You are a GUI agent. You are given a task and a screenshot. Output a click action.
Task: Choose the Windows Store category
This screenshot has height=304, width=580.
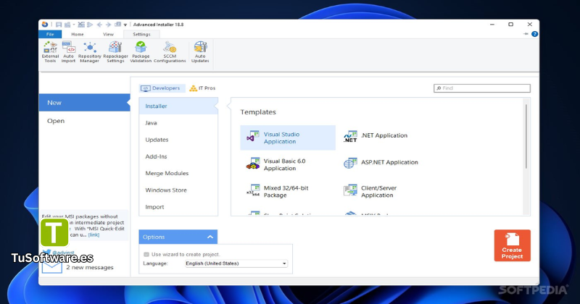pos(178,190)
